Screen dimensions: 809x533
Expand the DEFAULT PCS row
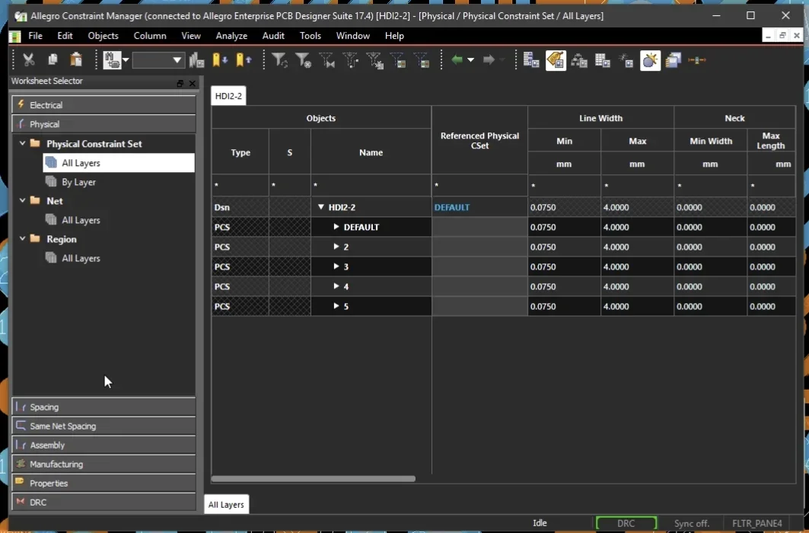click(x=336, y=226)
